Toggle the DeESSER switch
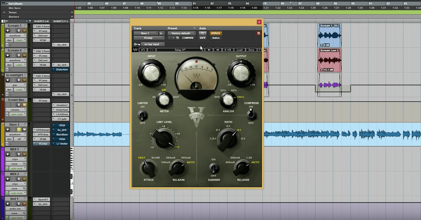 tap(213, 167)
